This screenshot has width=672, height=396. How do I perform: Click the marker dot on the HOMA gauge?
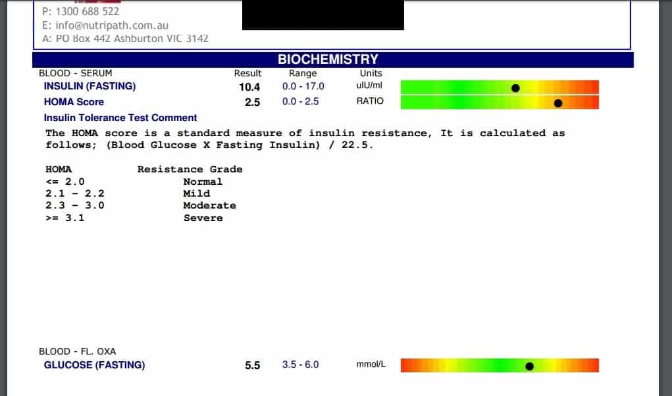(558, 103)
